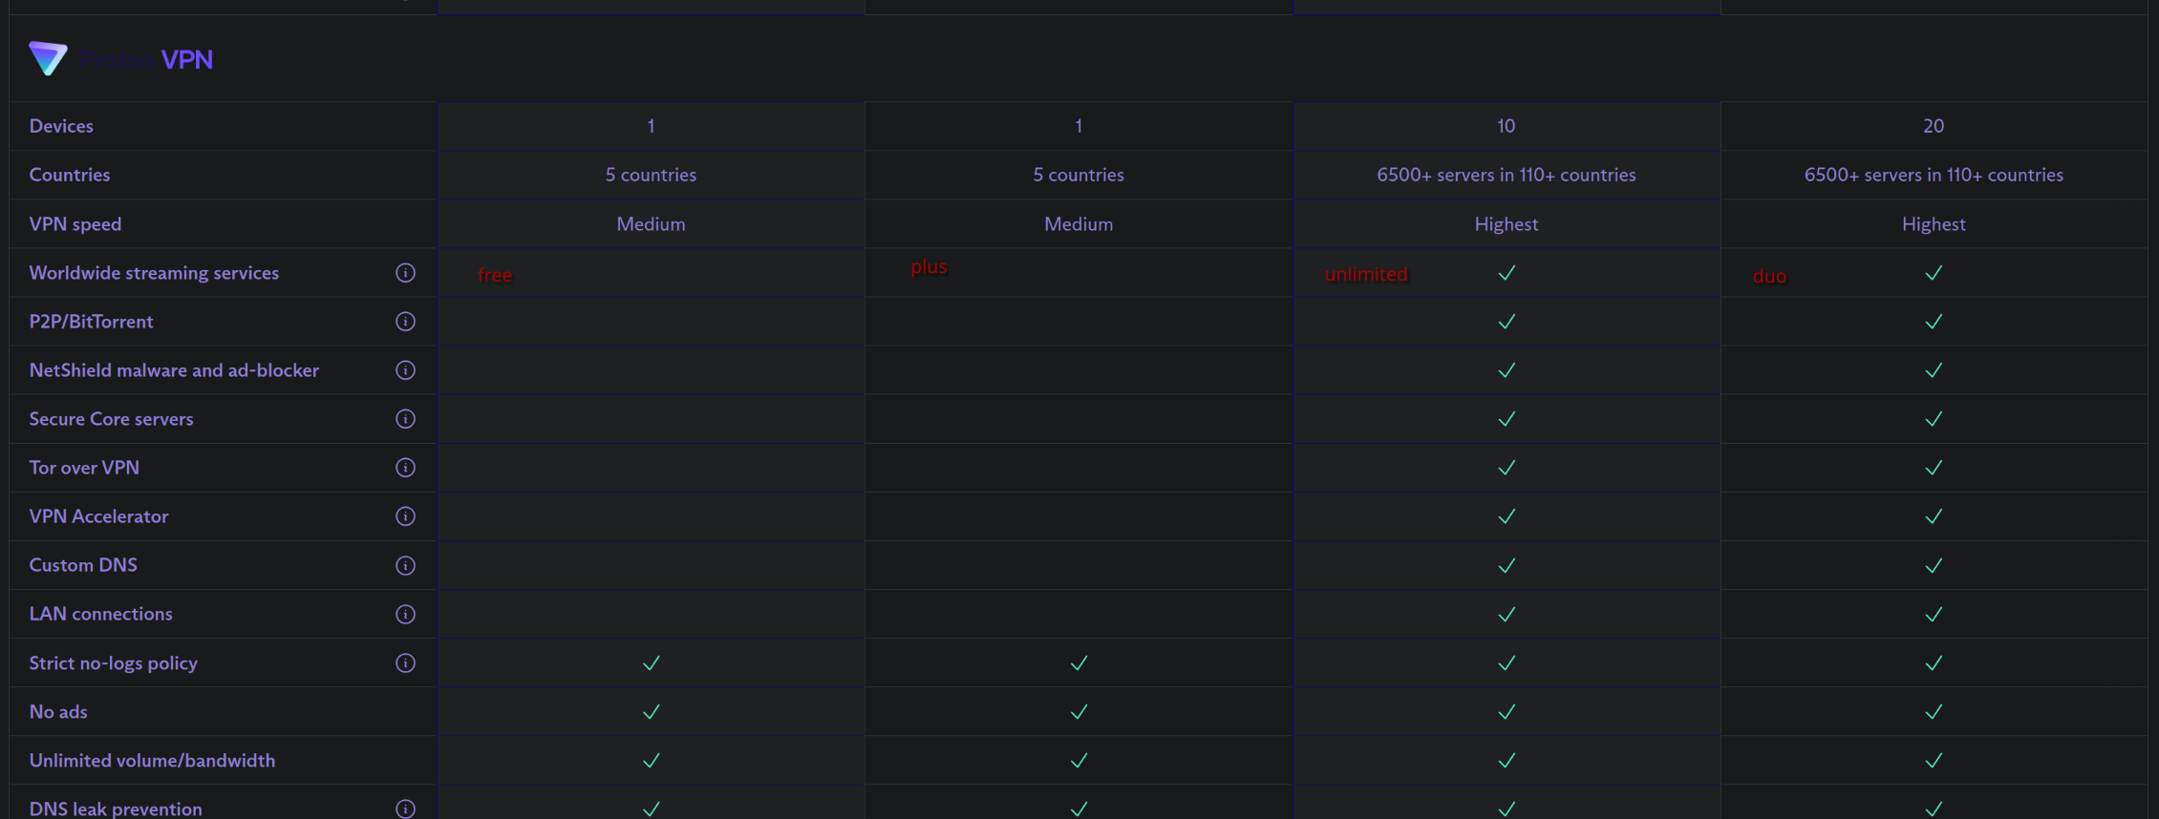This screenshot has height=819, width=2159.
Task: Select the red 'unlimited' plan label
Action: click(x=1365, y=274)
